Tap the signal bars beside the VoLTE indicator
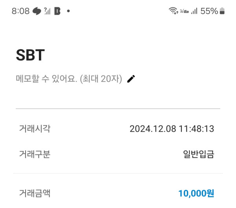 pyautogui.click(x=194, y=11)
